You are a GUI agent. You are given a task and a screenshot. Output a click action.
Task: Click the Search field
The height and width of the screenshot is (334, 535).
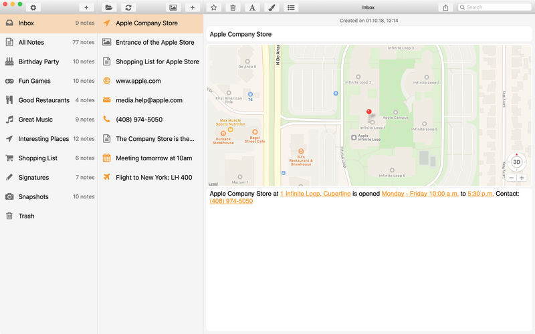pyautogui.click(x=495, y=7)
